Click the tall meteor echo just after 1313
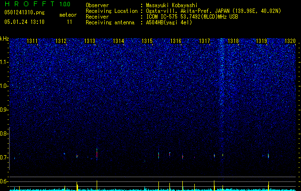Image resolution: width=301 pixels, height=191 pixels. tap(97, 154)
